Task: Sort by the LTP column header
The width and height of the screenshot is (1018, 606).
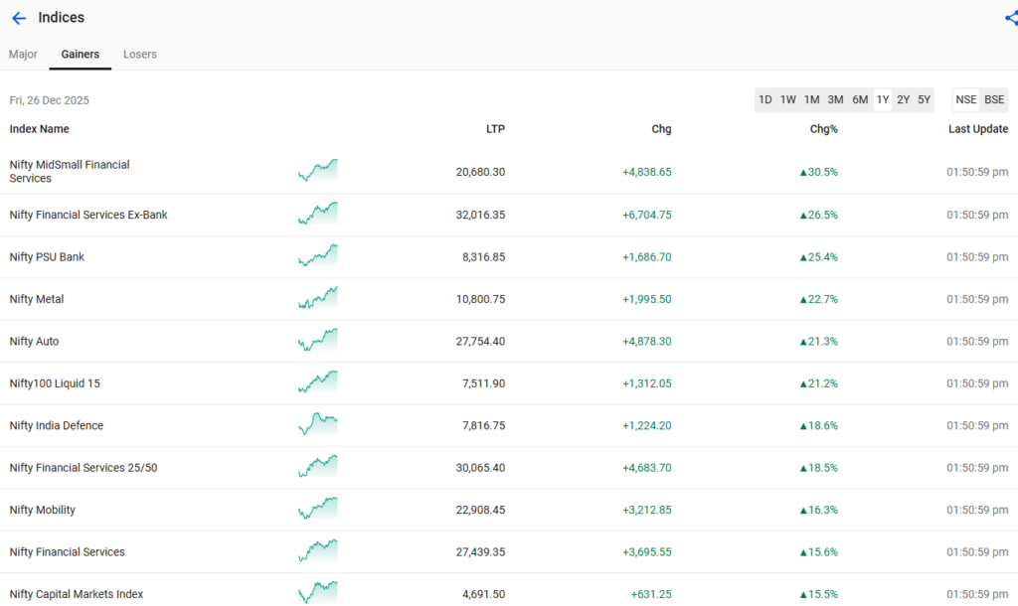Action: point(495,129)
